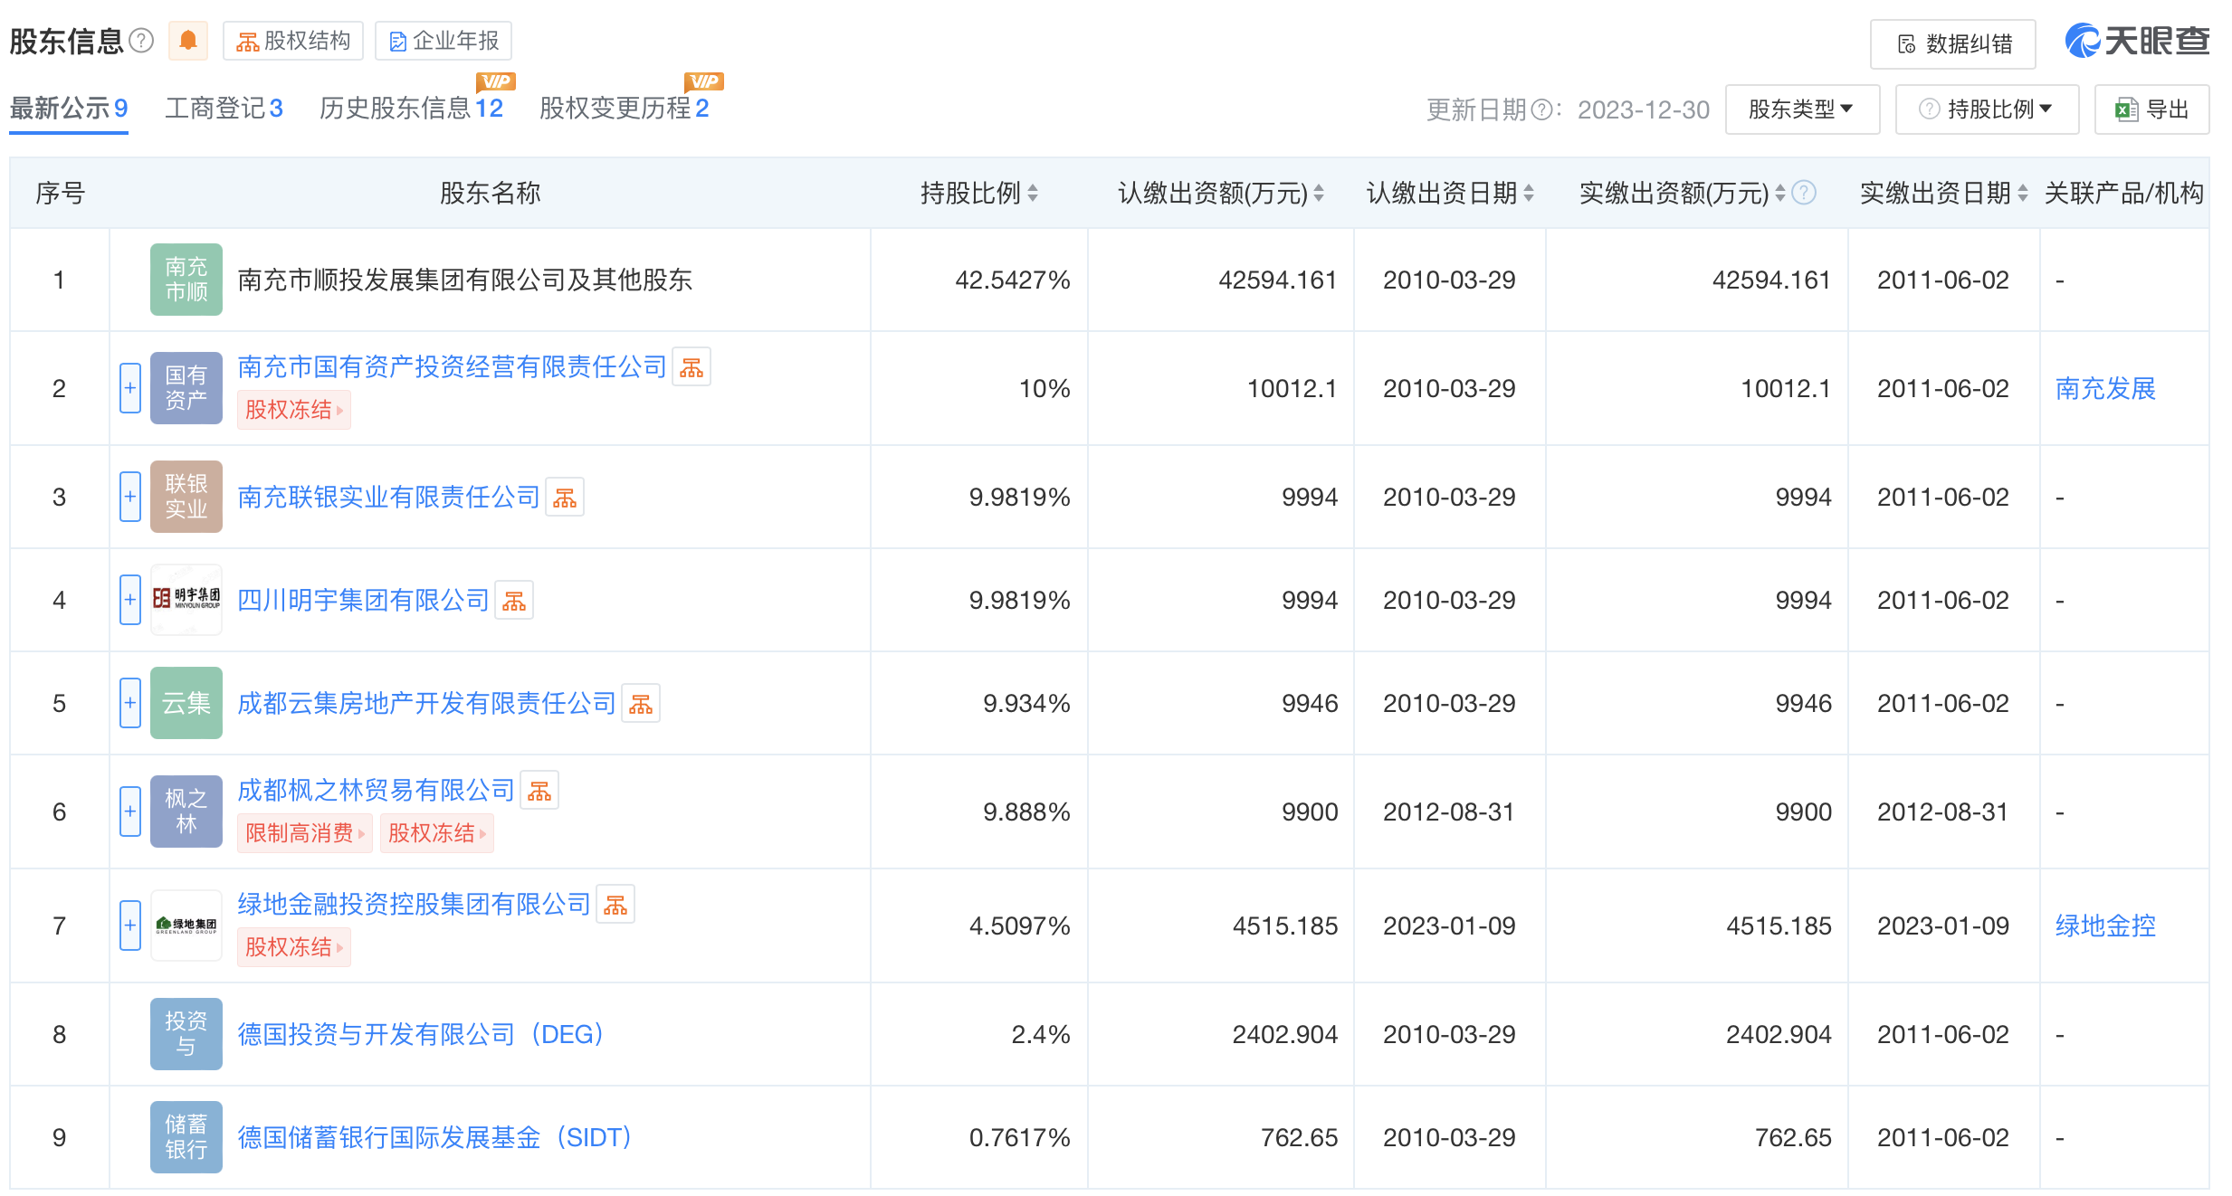Sort by 实缴出资日期 column arrows
Screen dimensions: 2232x1196
tap(2023, 193)
